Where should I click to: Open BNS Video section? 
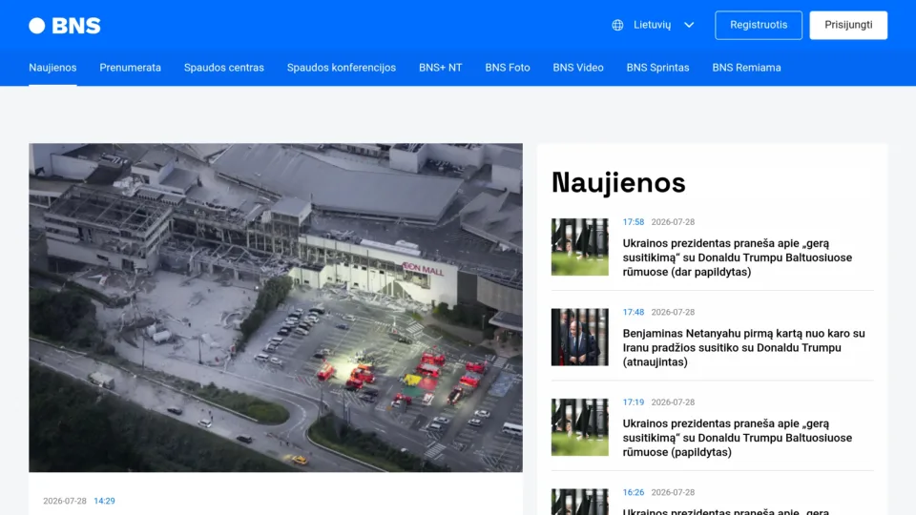tap(578, 68)
